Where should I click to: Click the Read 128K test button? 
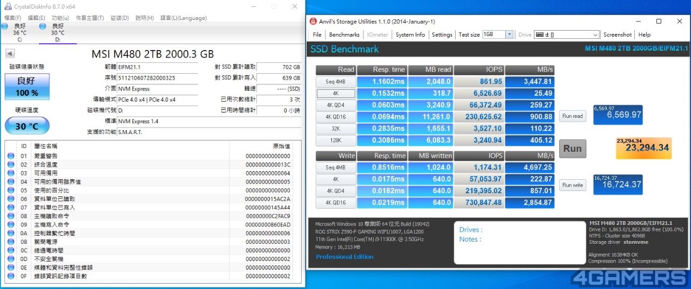[335, 140]
